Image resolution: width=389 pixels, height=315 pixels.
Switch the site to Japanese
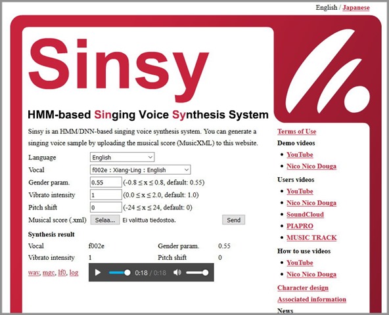pos(356,8)
